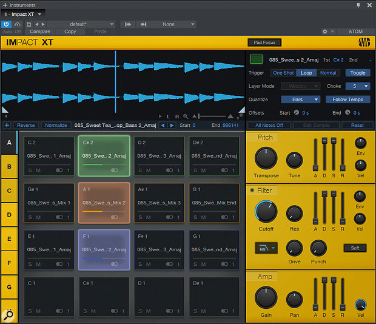
Task: Click the PreSonus logo icon
Action: (x=364, y=42)
